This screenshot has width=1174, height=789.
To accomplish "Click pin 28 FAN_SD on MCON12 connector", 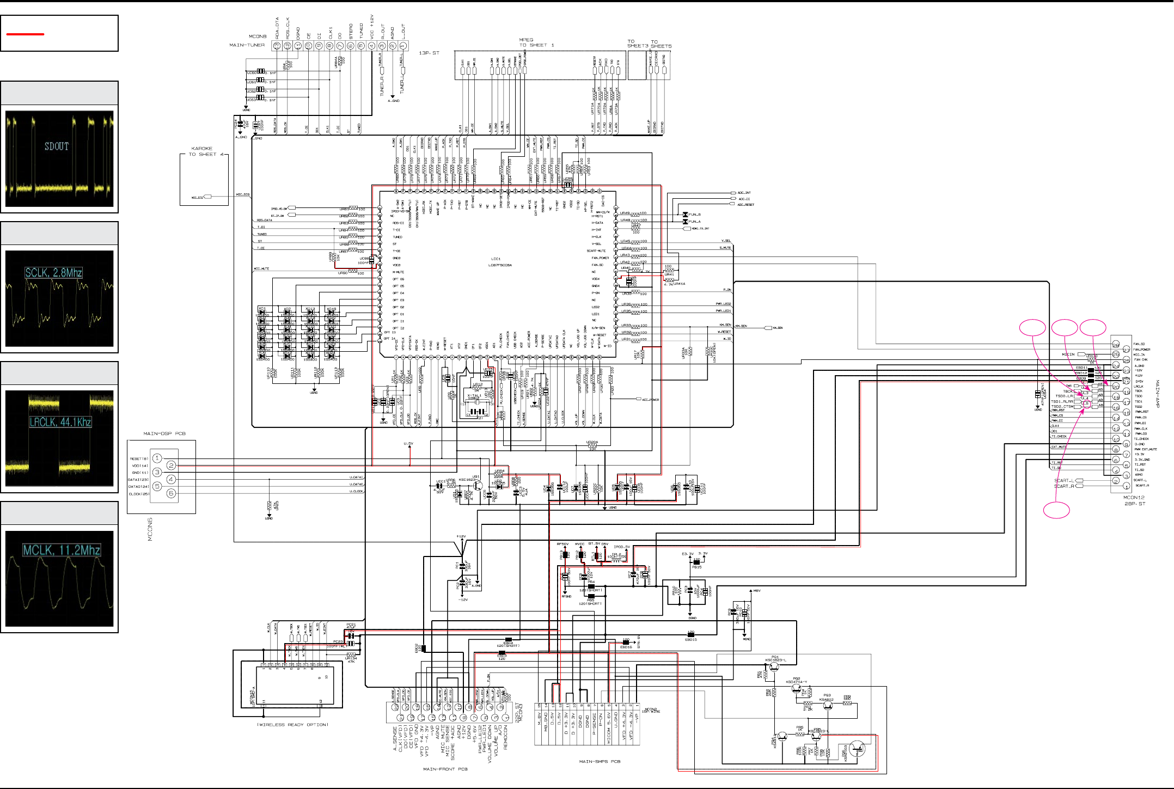I will click(1115, 345).
